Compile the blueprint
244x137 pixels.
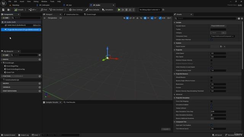(19, 10)
